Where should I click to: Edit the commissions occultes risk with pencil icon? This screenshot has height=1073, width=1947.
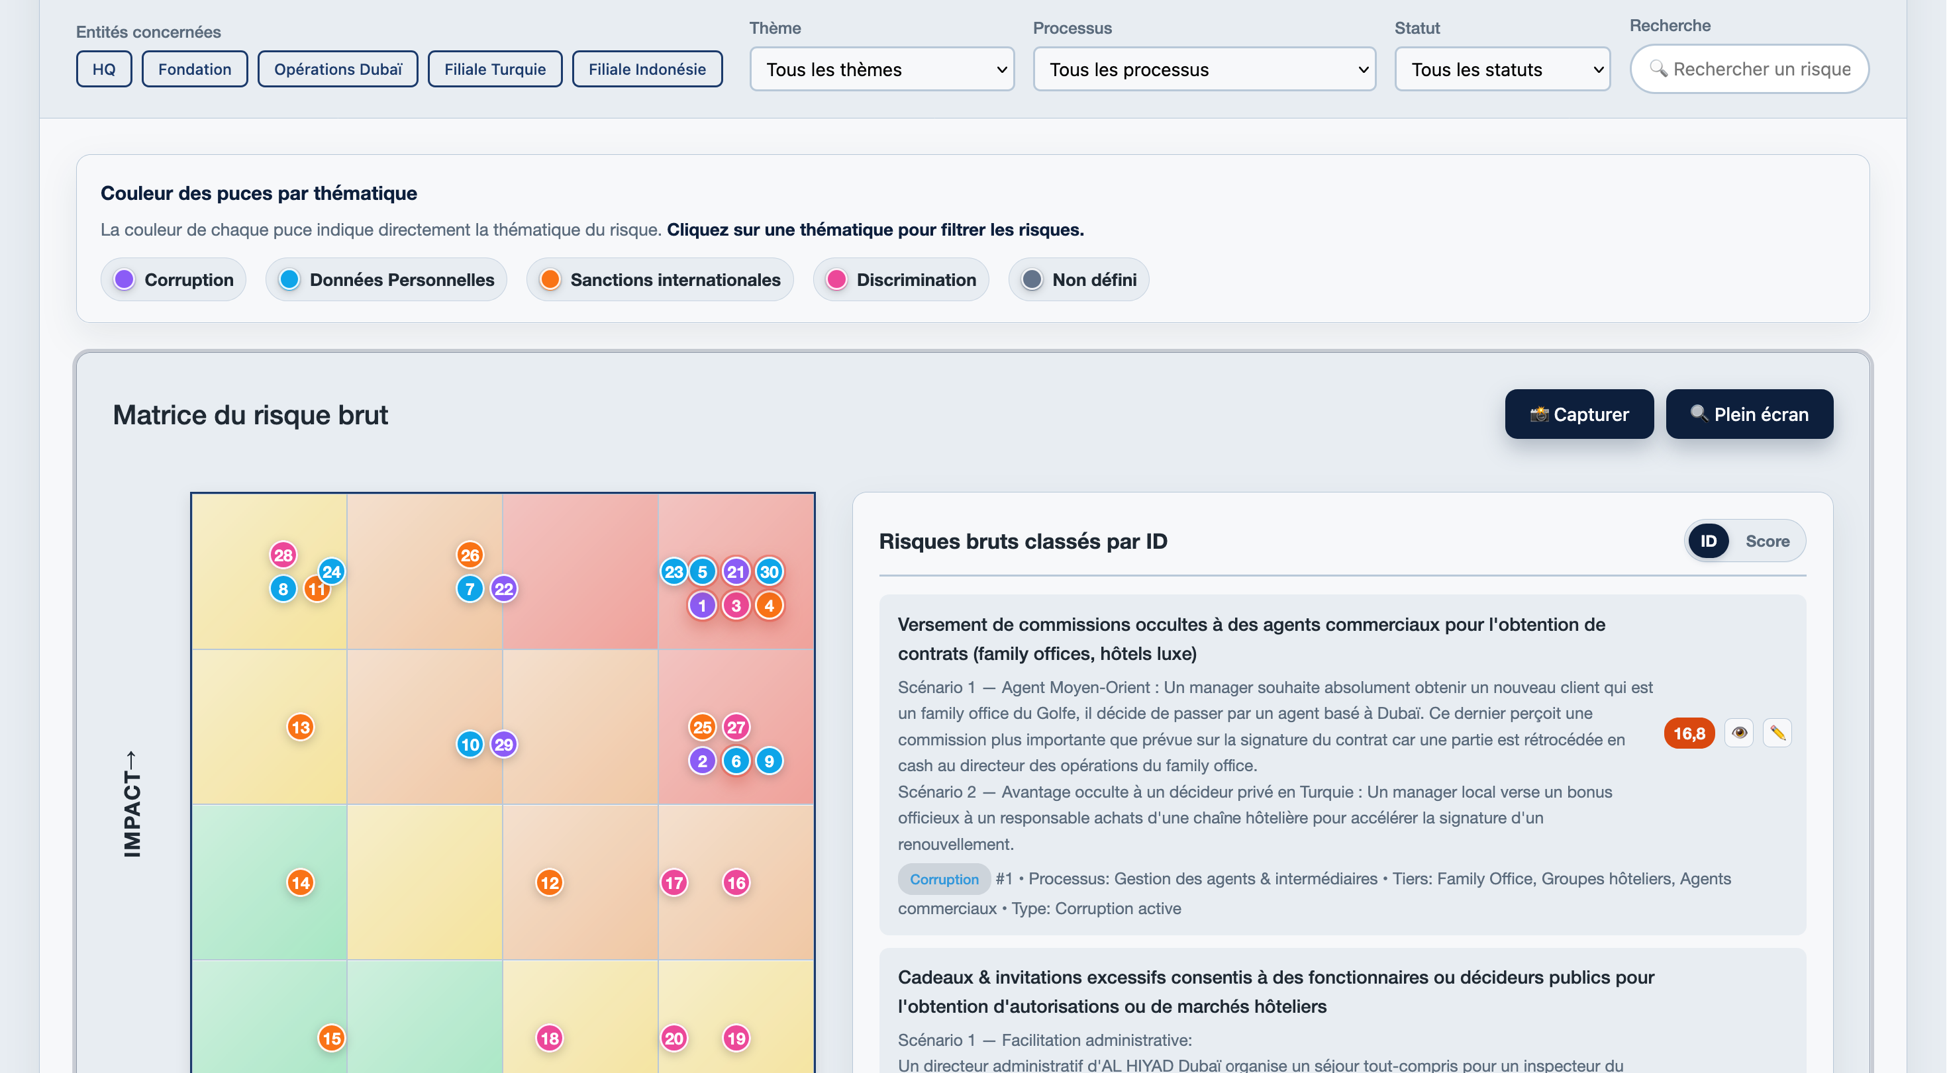coord(1777,733)
